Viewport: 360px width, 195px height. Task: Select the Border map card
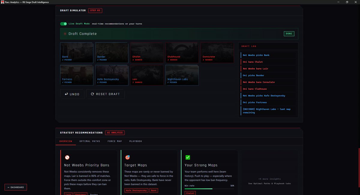click(112, 52)
